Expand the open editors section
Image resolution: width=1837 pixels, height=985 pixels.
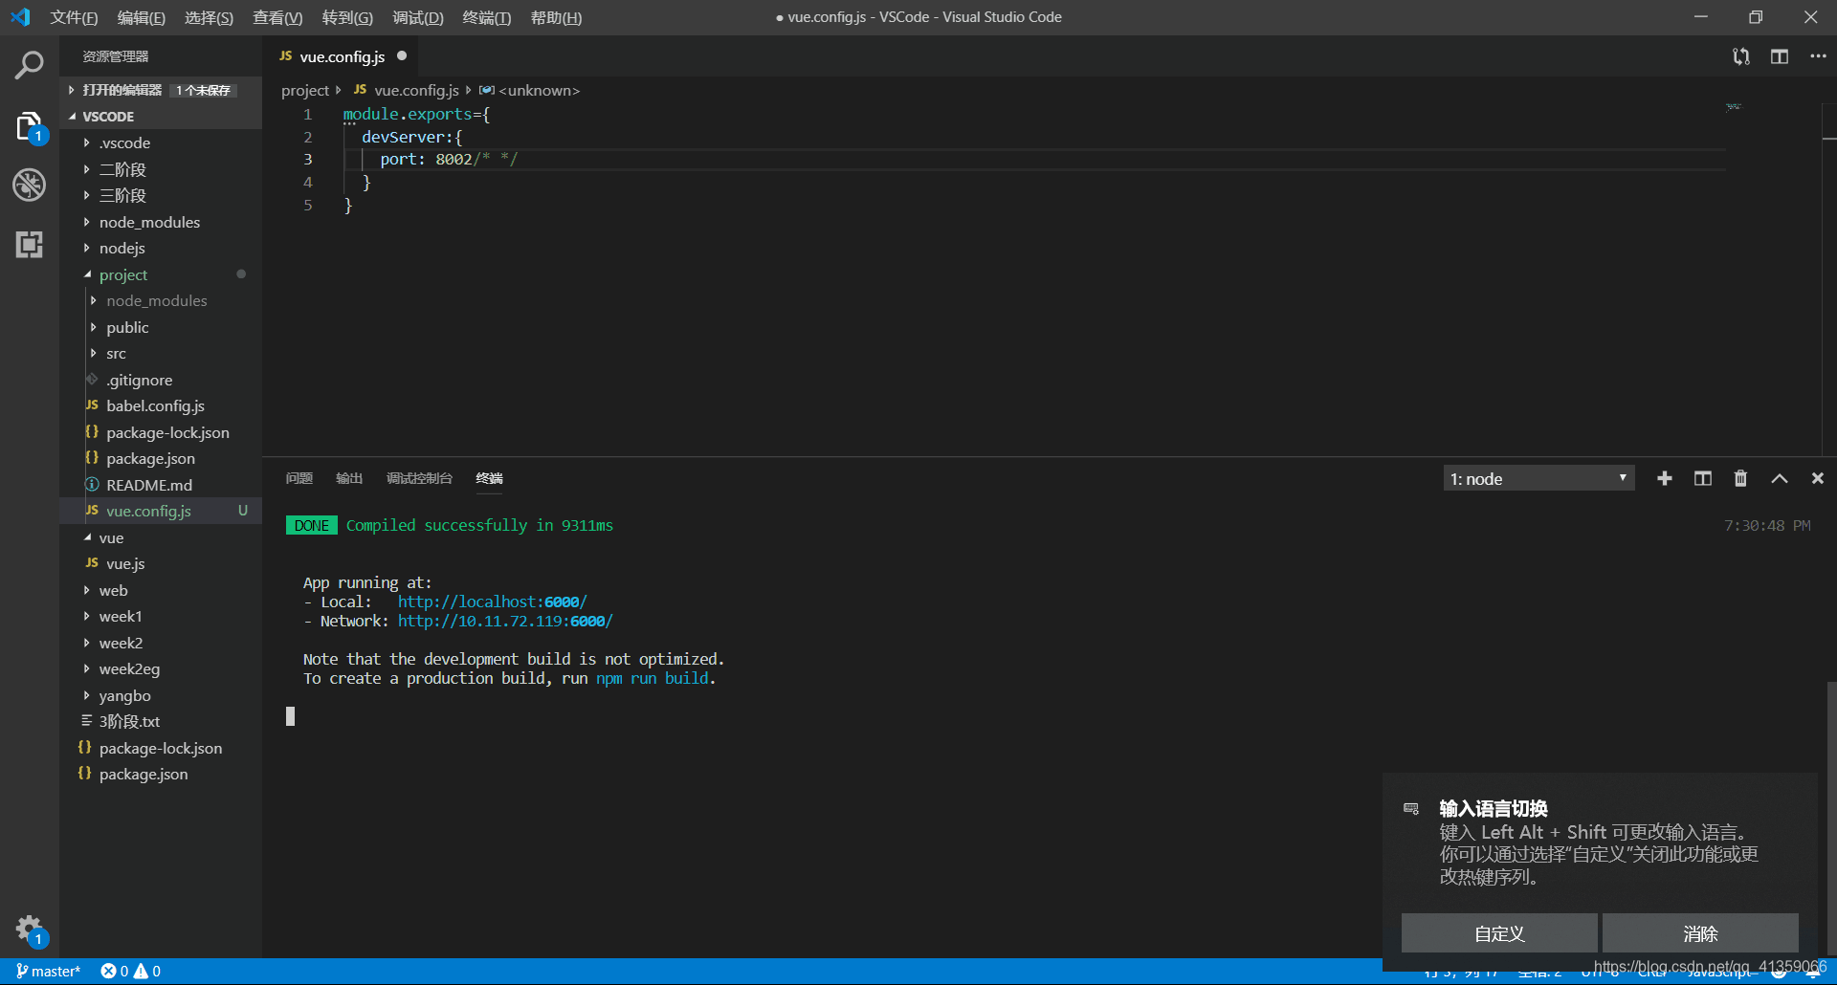(160, 90)
